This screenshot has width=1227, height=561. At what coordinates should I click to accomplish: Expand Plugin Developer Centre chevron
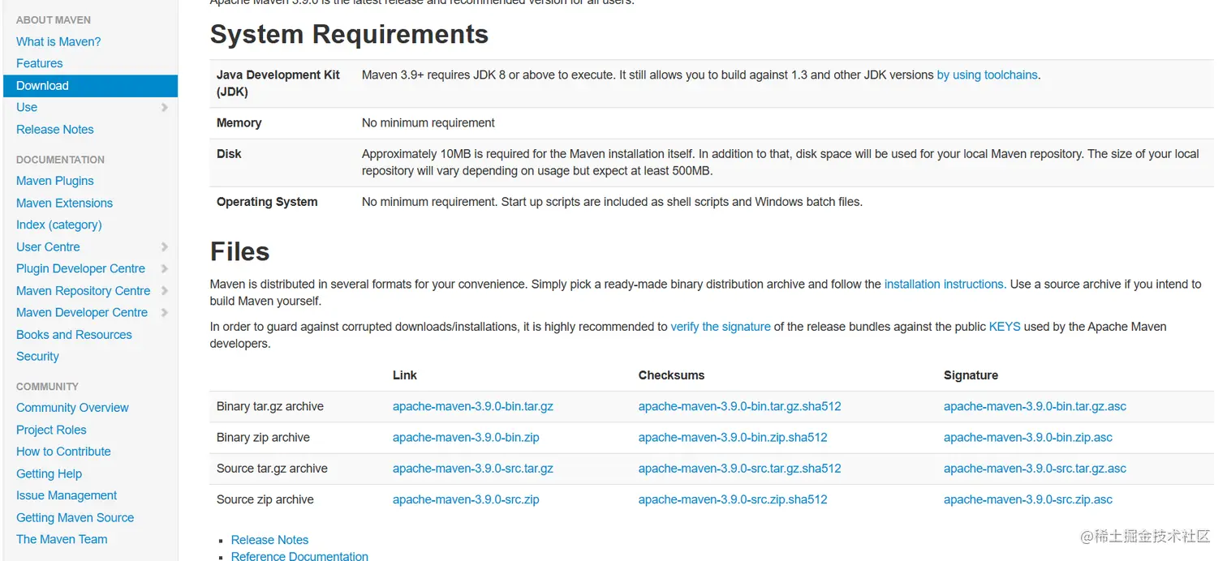(165, 268)
